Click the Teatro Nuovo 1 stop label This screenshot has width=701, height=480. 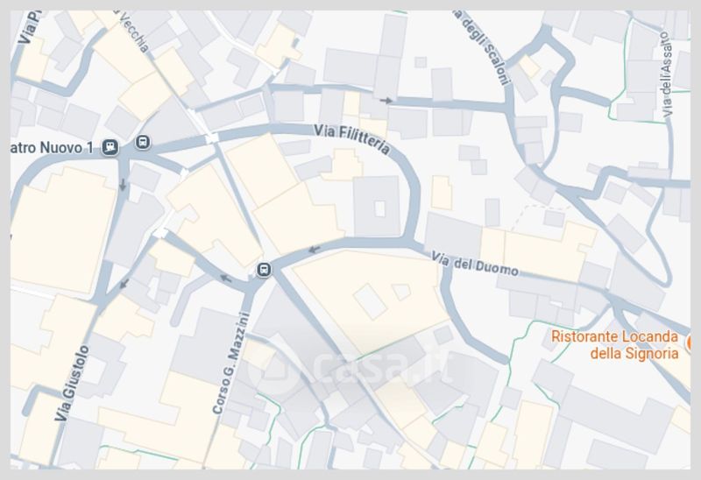tap(52, 147)
